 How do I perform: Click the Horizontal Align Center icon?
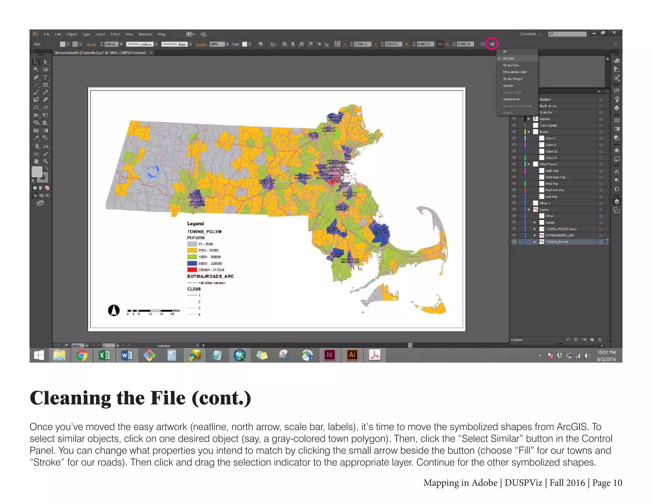click(x=293, y=44)
